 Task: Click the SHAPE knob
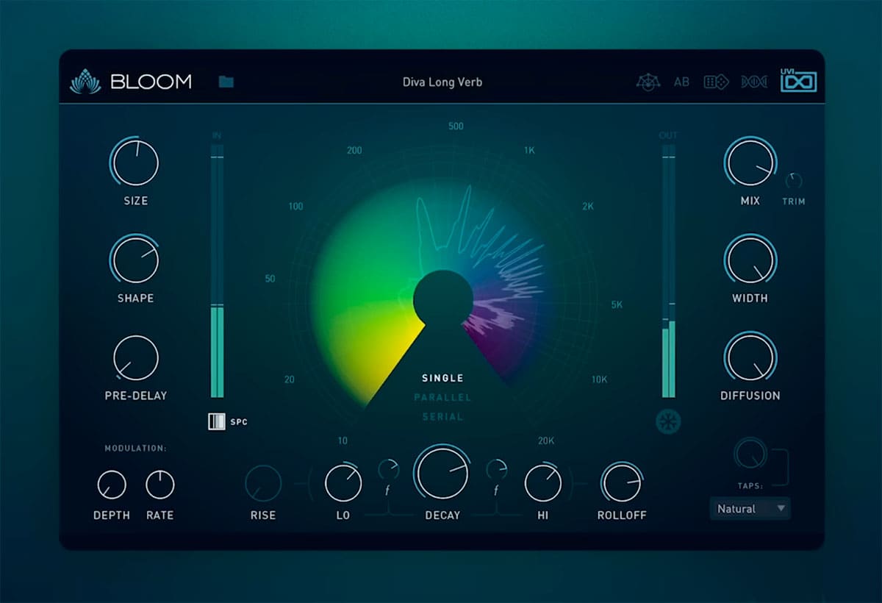(135, 260)
